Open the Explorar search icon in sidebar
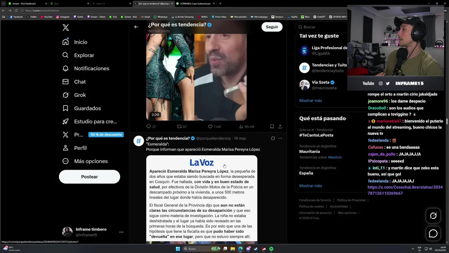Image resolution: width=449 pixels, height=253 pixels. click(x=66, y=55)
